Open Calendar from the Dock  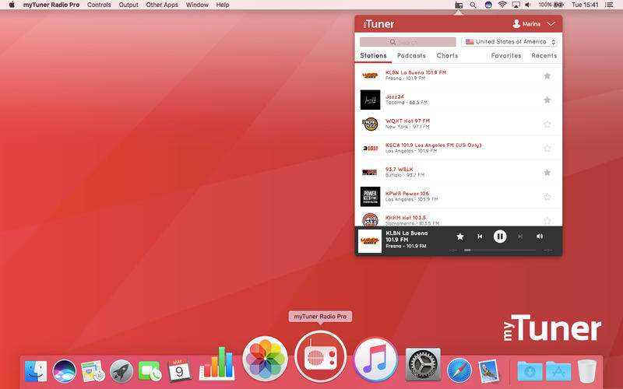(179, 370)
